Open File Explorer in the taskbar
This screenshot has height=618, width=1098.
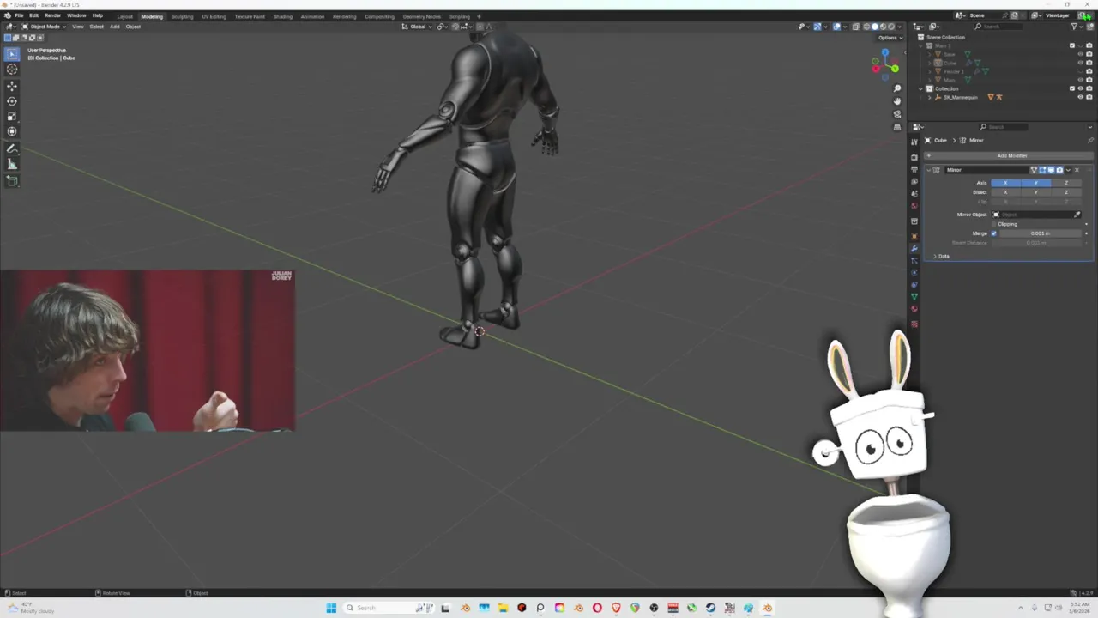click(x=503, y=608)
